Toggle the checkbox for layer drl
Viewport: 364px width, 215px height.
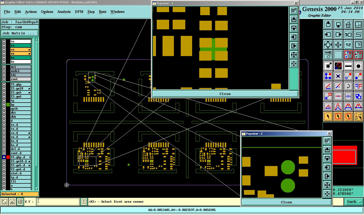click(4, 67)
